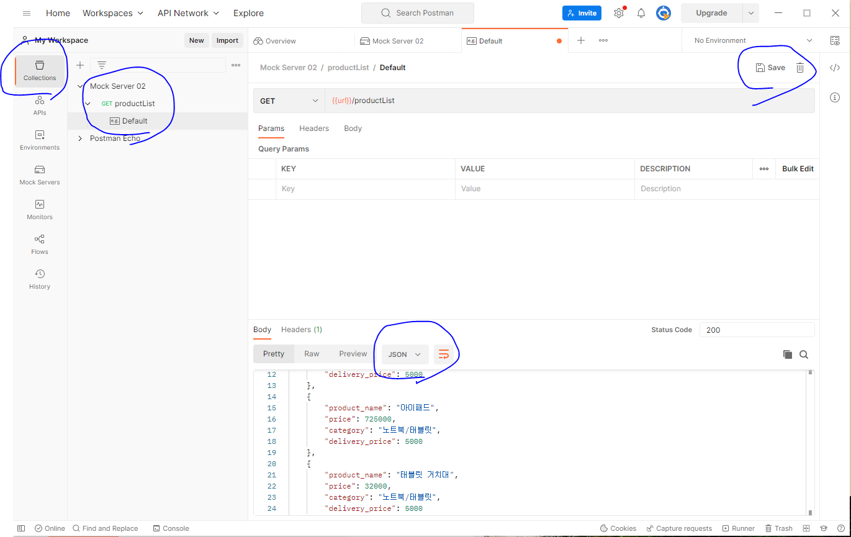Open the Trash from status bar
This screenshot has width=851, height=537.
[x=778, y=528]
